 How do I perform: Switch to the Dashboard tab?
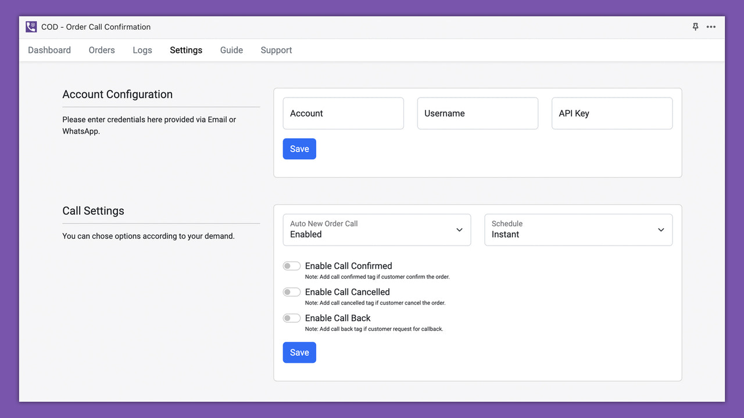pyautogui.click(x=49, y=50)
